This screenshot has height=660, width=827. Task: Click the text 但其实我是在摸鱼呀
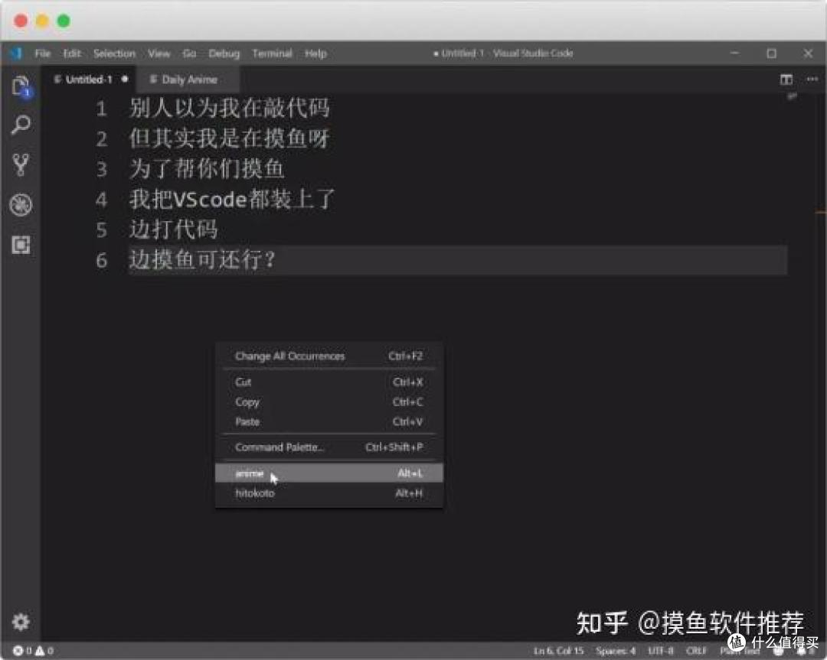click(230, 138)
